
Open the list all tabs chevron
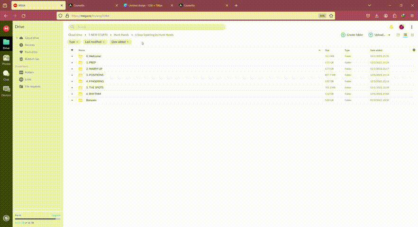click(369, 5)
